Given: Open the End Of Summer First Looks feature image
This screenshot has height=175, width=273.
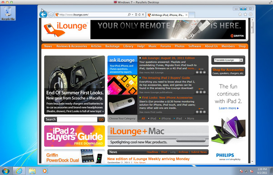Looking at the screenshot, I should pyautogui.click(x=75, y=85).
